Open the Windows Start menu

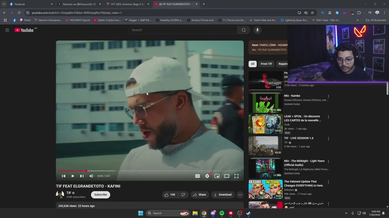tap(141, 213)
